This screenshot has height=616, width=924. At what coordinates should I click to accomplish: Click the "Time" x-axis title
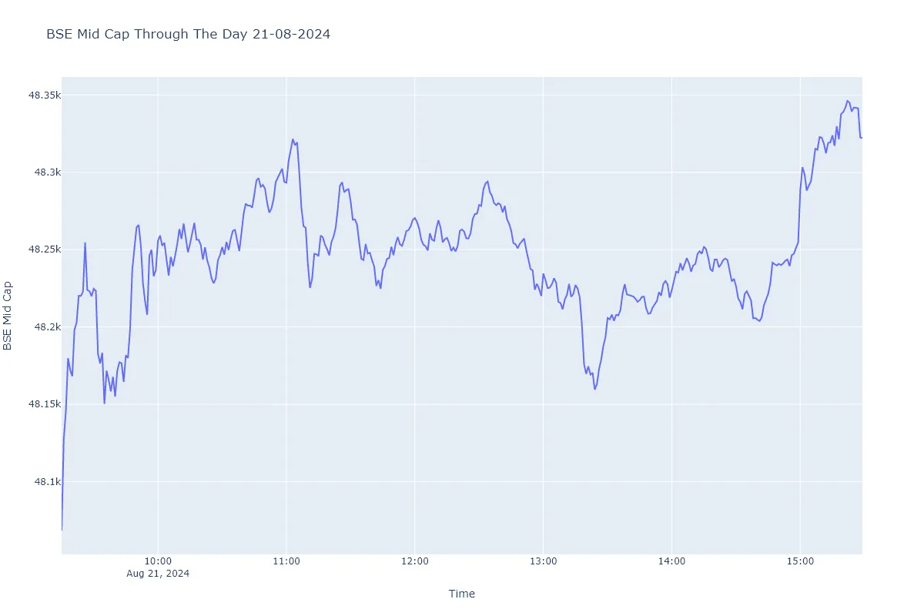tap(462, 594)
